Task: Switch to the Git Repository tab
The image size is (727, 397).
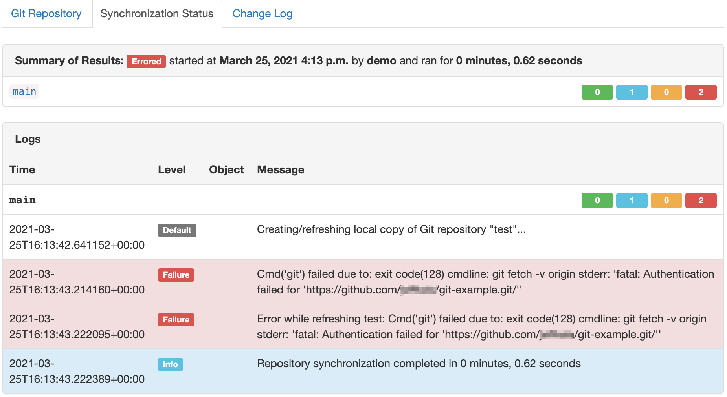Action: [x=46, y=14]
